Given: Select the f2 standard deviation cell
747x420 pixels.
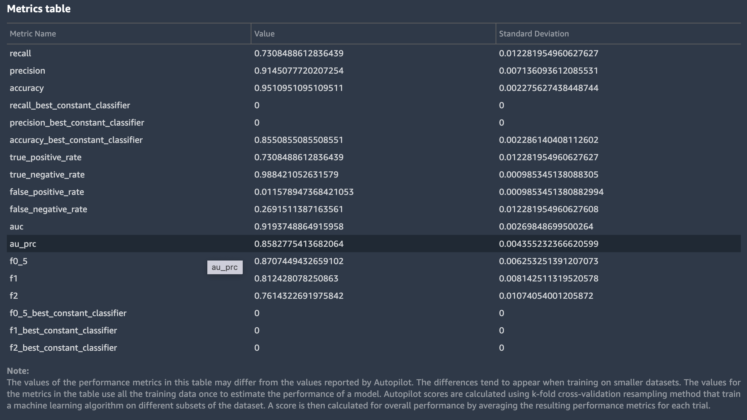Looking at the screenshot, I should 546,296.
